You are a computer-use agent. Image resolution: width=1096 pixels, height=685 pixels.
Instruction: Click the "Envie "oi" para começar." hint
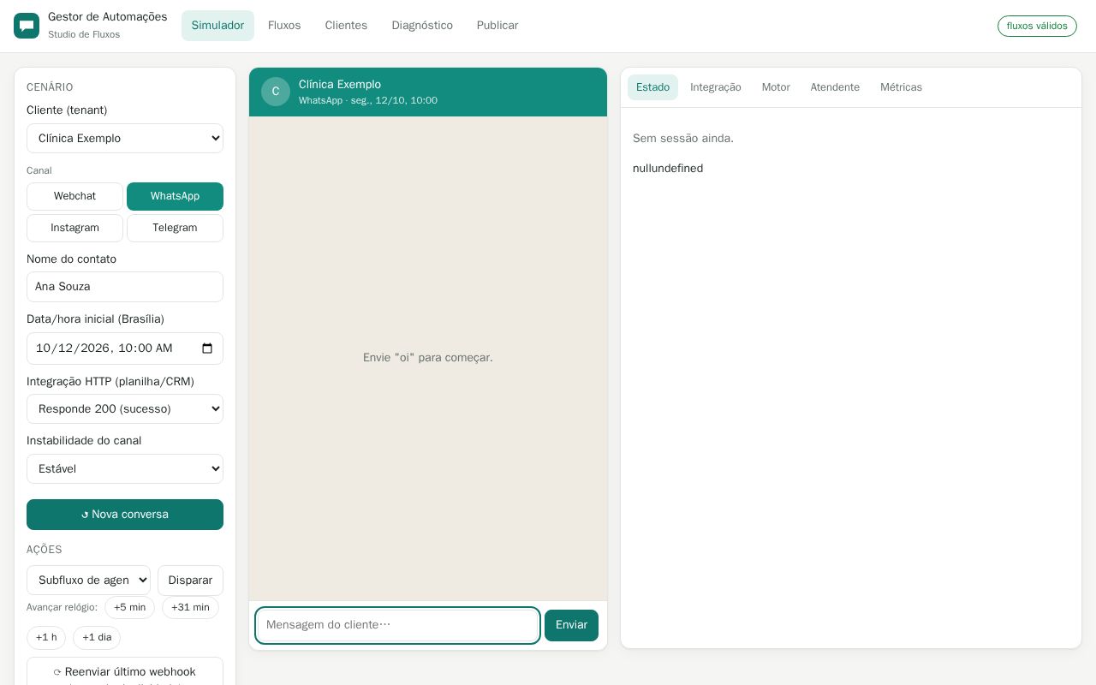pos(428,358)
